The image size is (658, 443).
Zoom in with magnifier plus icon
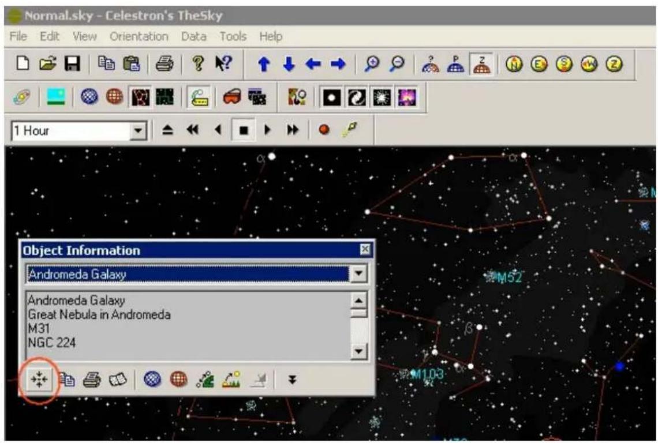click(372, 64)
